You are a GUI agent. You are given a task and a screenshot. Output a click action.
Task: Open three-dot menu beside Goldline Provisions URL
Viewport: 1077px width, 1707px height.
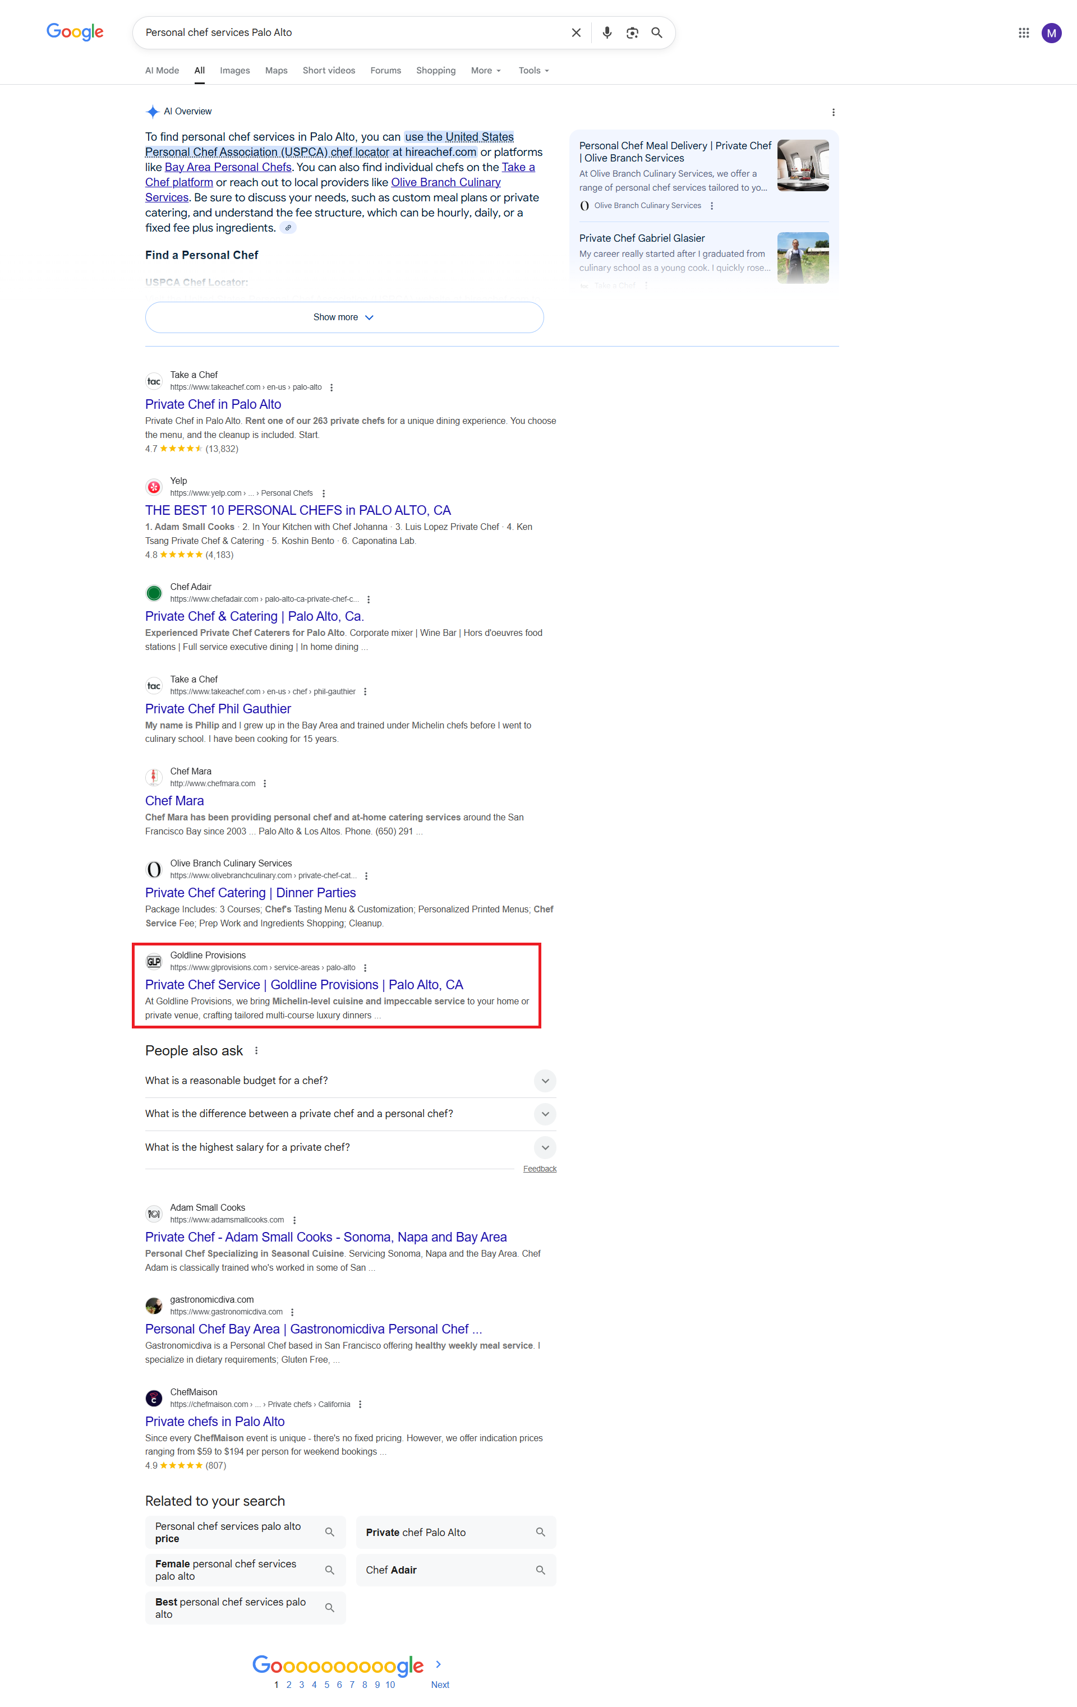coord(365,968)
